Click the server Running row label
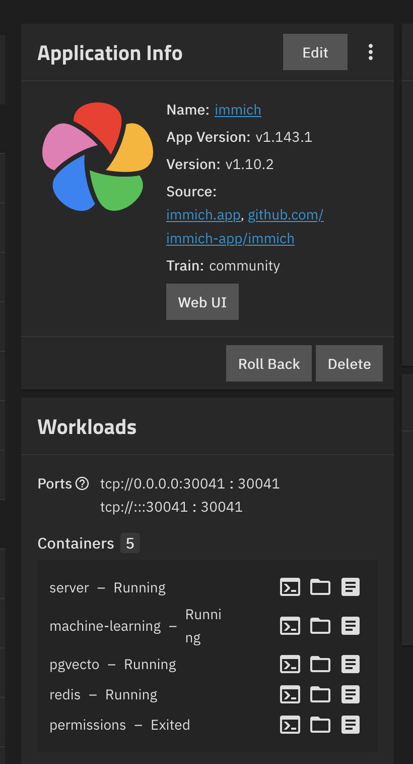413x764 pixels. 108,587
